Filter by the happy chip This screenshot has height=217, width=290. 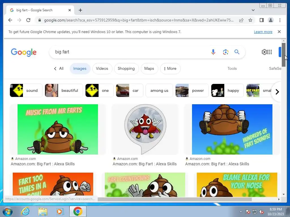pos(227,90)
